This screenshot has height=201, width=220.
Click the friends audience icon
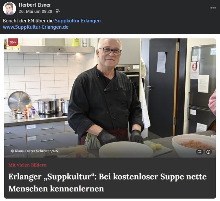pos(58,11)
